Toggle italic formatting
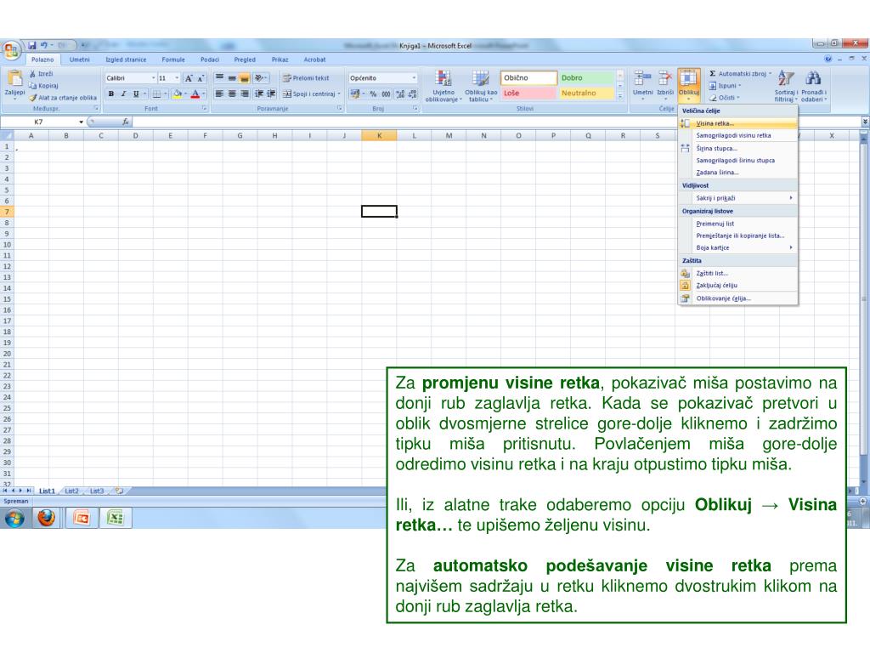This screenshot has width=870, height=653. pyautogui.click(x=123, y=94)
